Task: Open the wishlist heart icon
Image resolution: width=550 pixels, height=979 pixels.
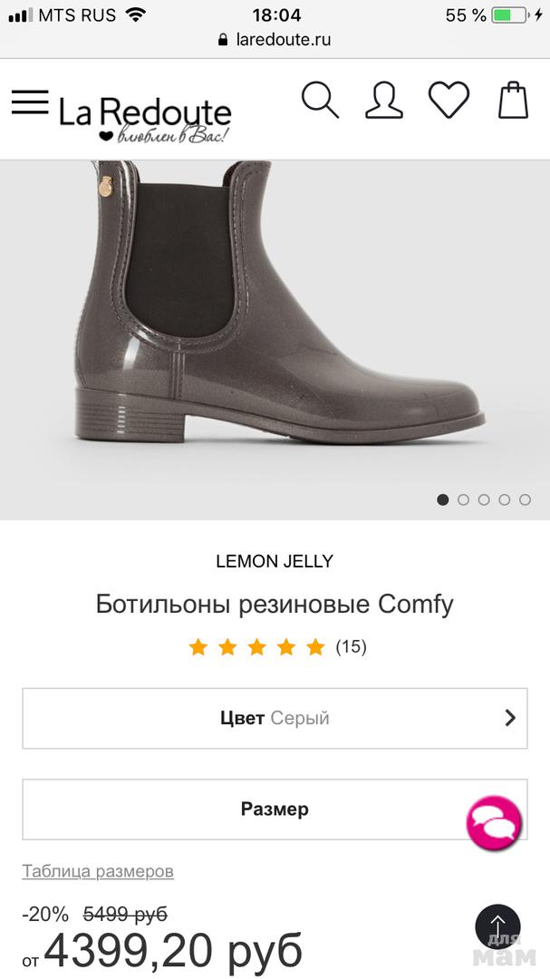Action: (449, 101)
